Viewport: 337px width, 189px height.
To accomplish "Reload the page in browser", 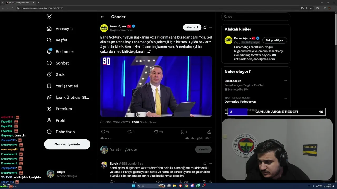I will tap(12, 8).
